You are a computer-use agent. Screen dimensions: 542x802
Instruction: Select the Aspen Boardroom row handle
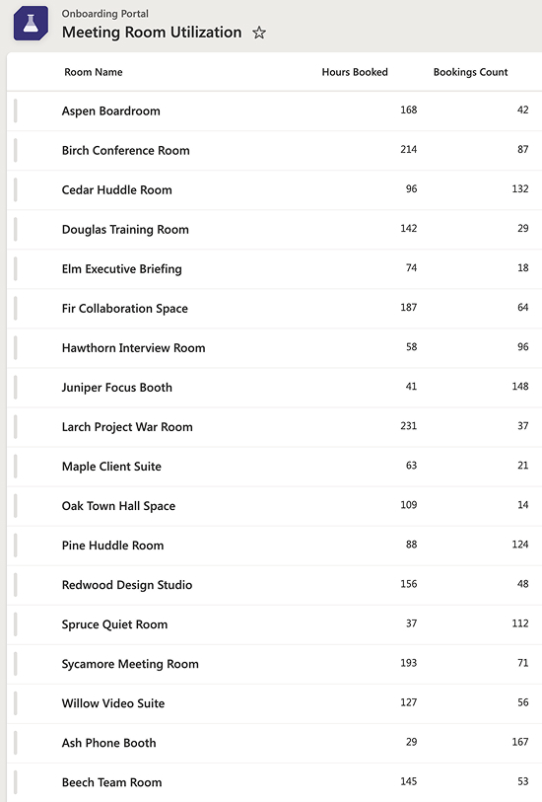tap(16, 111)
